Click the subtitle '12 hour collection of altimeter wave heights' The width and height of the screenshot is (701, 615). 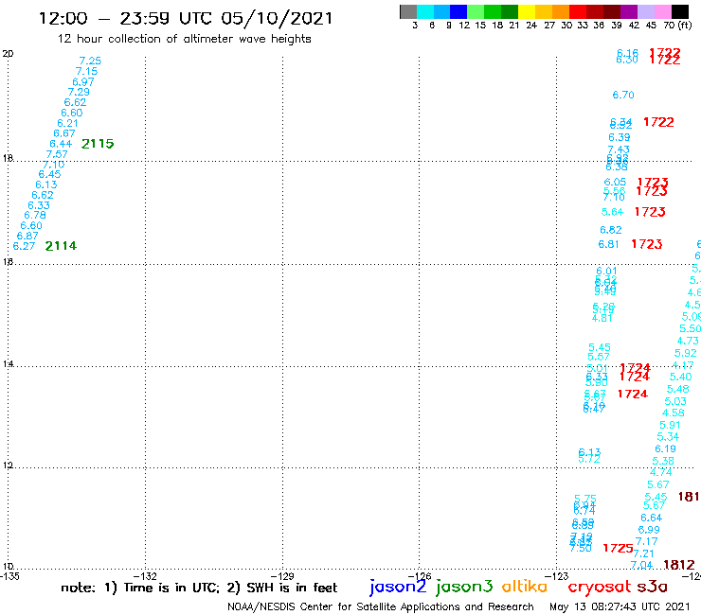[184, 39]
